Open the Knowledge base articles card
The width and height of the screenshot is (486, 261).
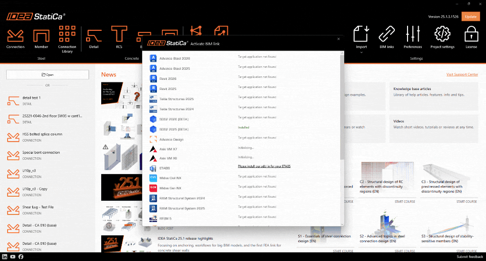pos(434,96)
